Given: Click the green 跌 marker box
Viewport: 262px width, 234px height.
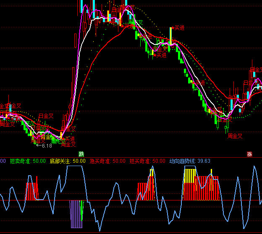Looking at the screenshot, I should [81, 154].
